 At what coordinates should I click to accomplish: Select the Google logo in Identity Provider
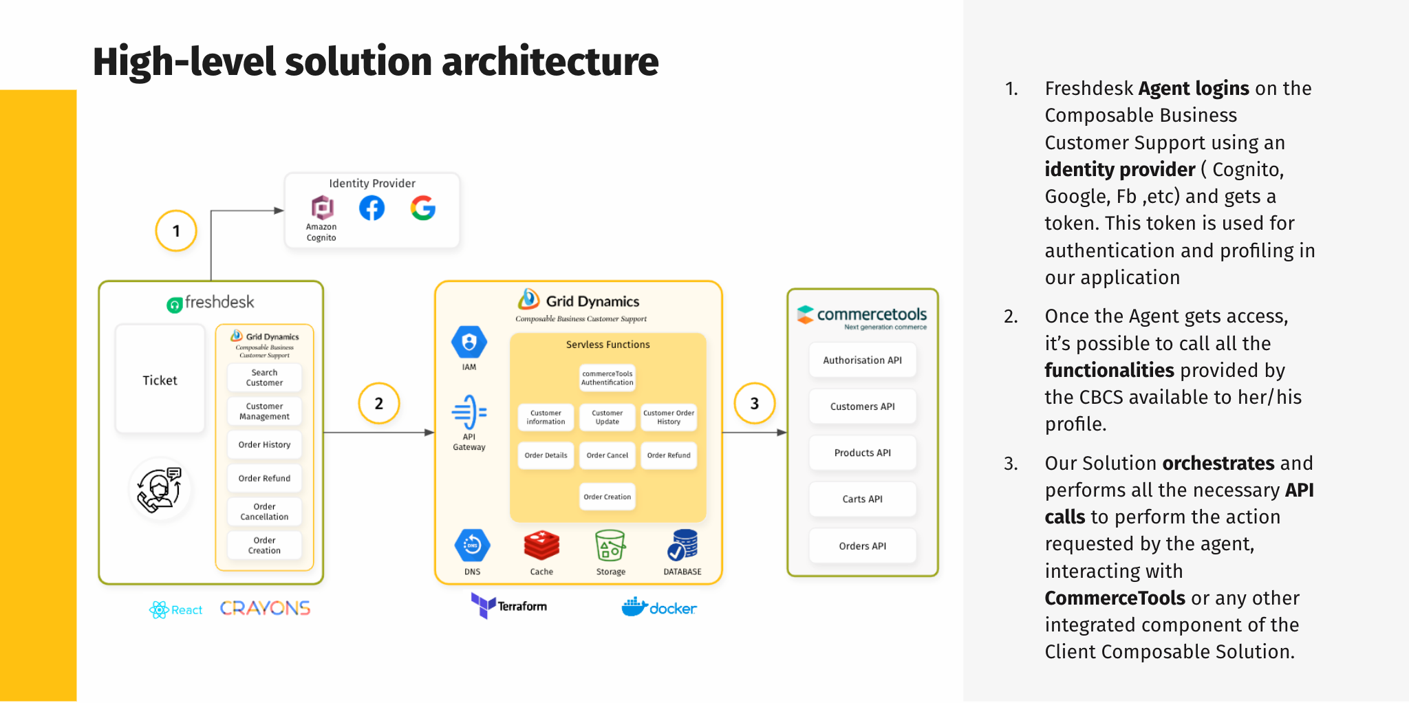pyautogui.click(x=423, y=208)
